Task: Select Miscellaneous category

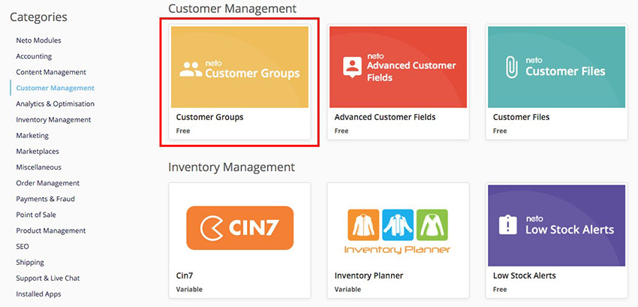Action: point(38,167)
